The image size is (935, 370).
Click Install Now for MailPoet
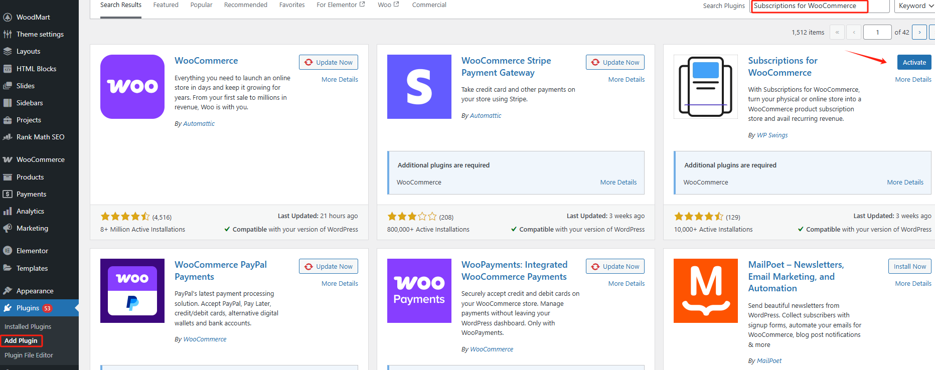click(909, 266)
